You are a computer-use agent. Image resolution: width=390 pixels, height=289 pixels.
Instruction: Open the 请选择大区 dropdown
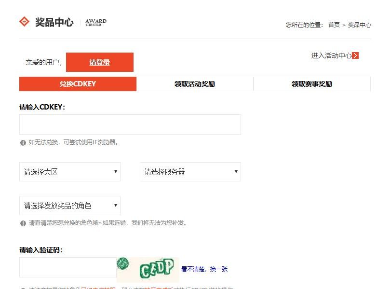[69, 171]
